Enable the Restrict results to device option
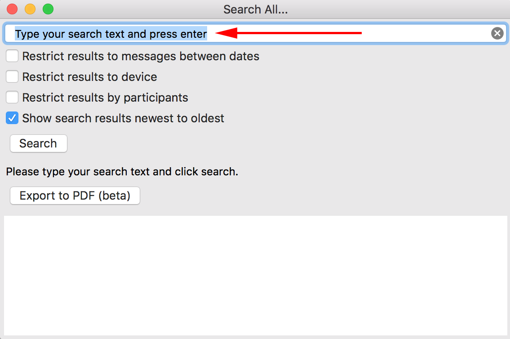The height and width of the screenshot is (339, 510). [x=12, y=76]
